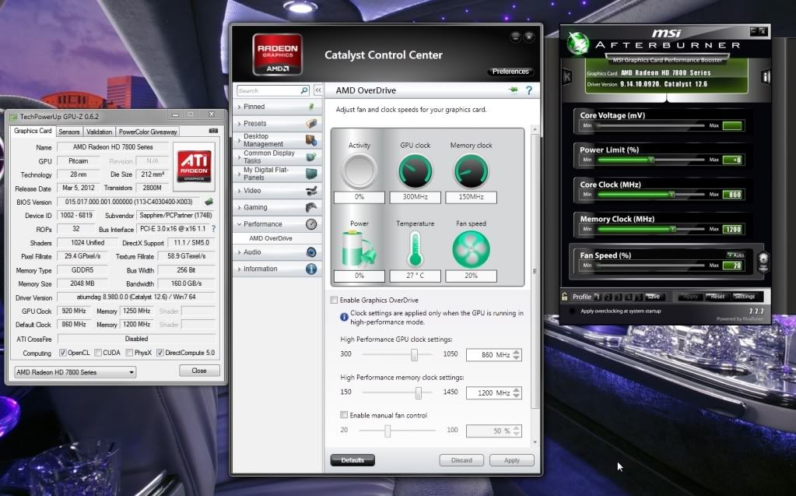Click the Power battery gauge icon
This screenshot has height=496, width=796.
(x=359, y=248)
